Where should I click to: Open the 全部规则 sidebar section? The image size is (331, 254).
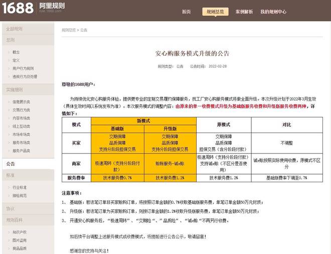[28, 29]
